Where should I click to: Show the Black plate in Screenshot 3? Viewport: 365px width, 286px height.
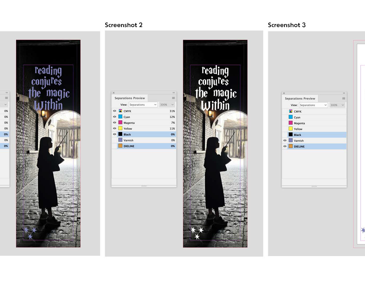[285, 135]
